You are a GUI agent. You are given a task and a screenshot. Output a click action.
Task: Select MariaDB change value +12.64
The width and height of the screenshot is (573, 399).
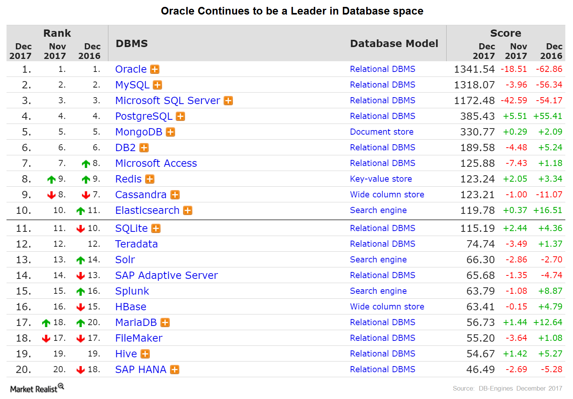pos(548,322)
